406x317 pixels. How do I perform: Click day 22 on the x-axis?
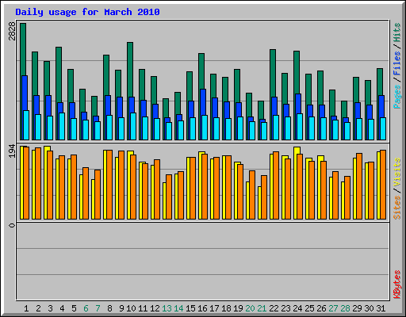click(x=274, y=308)
